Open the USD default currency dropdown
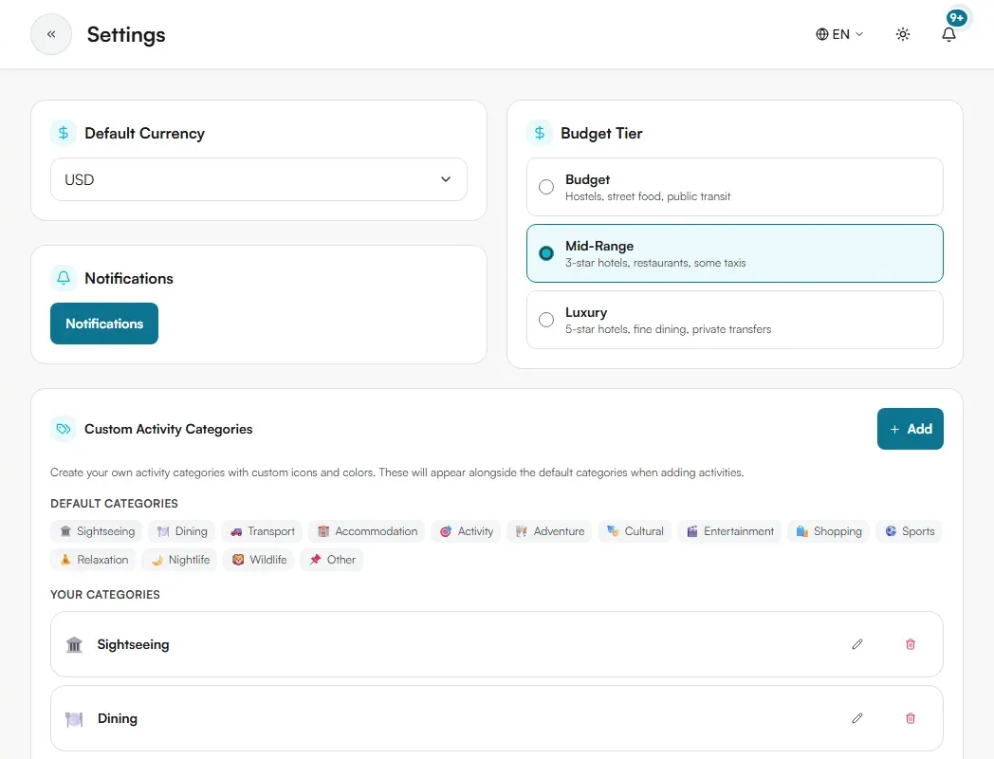This screenshot has width=994, height=759. [259, 179]
